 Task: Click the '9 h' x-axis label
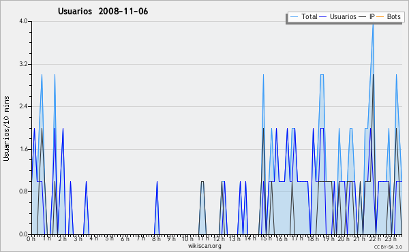tap(172, 239)
